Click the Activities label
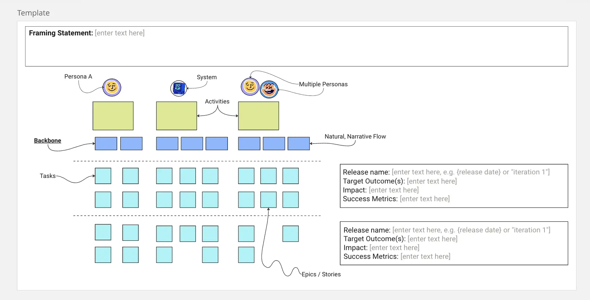This screenshot has height=300, width=590. (217, 101)
